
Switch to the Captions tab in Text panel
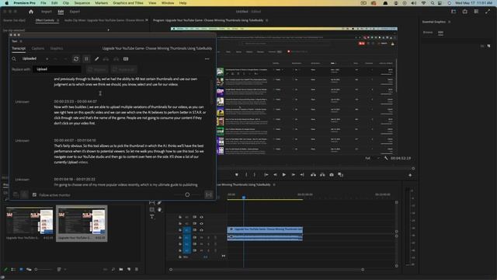[38, 48]
